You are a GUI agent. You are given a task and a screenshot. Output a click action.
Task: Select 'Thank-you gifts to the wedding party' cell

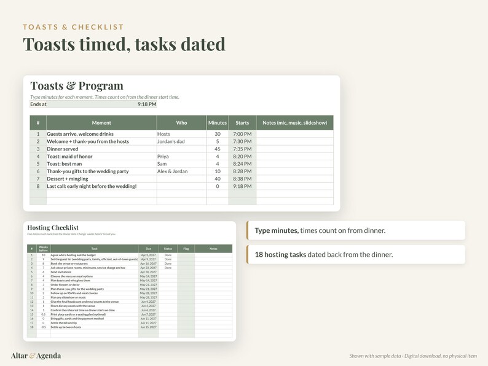point(101,171)
